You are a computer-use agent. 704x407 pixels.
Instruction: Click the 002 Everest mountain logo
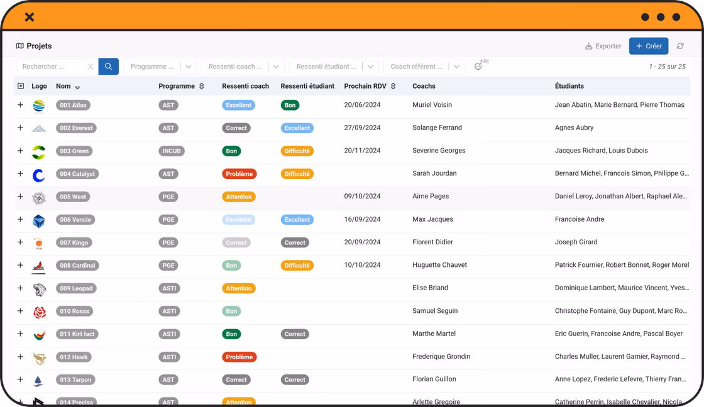coord(39,128)
